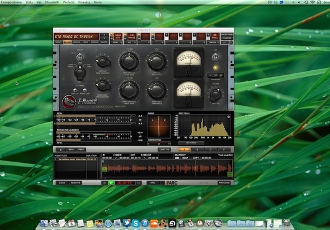Select the rainbow music show audio file row
This screenshot has width=330, height=230.
(x=76, y=160)
